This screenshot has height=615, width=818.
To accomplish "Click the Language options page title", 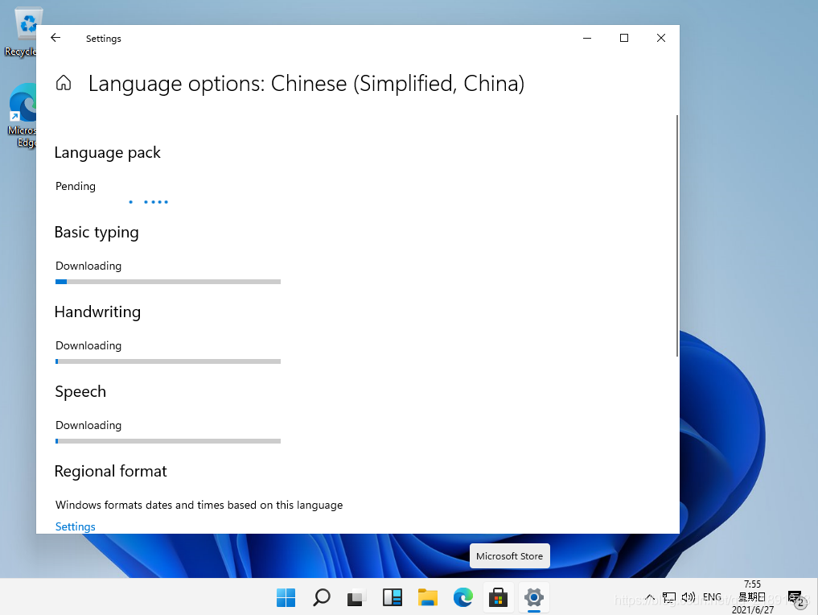I will tap(306, 84).
